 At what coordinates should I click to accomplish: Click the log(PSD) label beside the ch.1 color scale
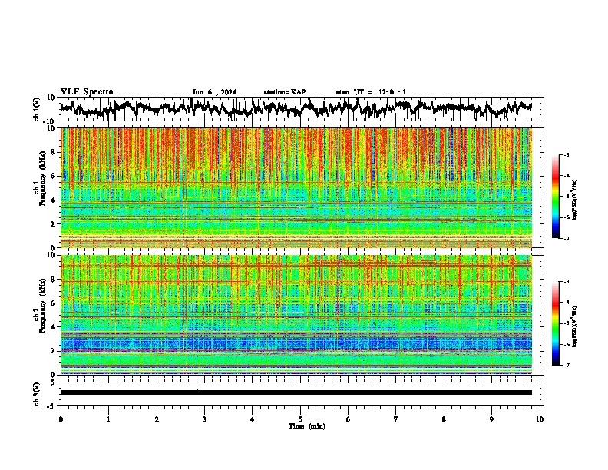[575, 200]
